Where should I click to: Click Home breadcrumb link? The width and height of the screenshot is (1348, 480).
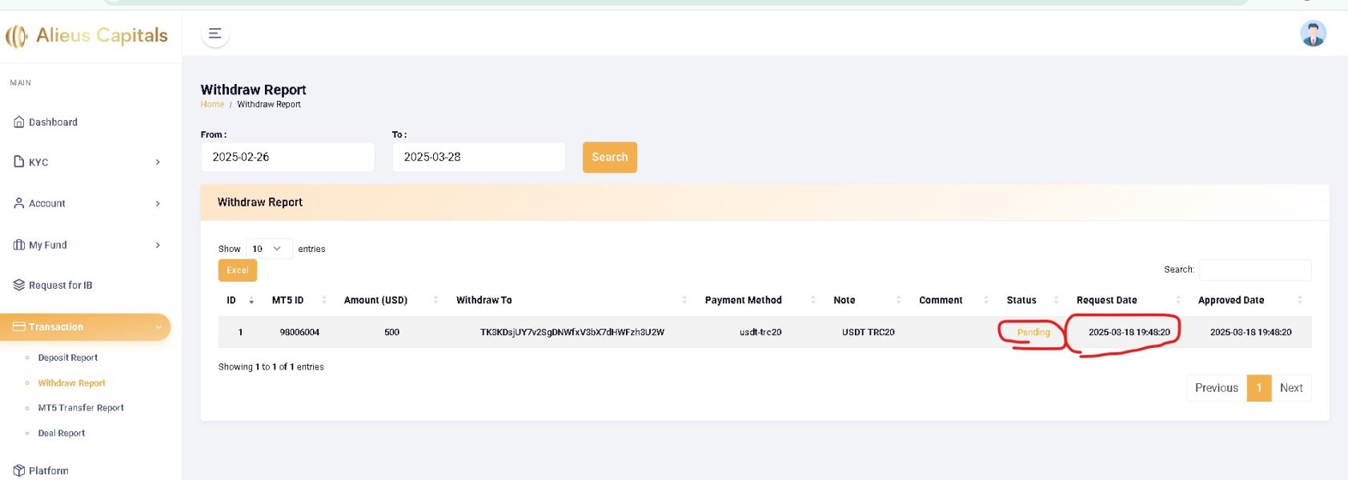click(212, 104)
